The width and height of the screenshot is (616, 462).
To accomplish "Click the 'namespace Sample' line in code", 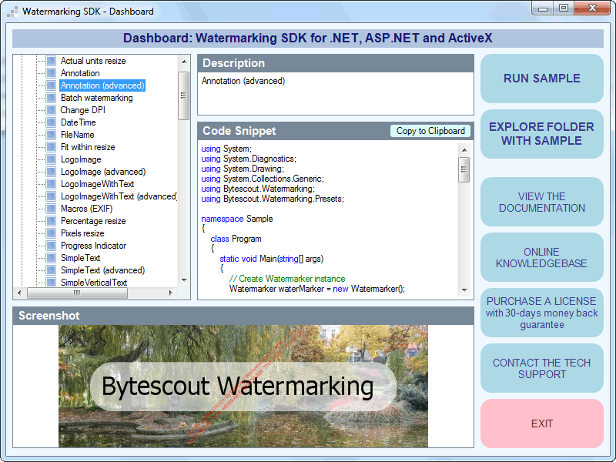I will click(x=237, y=219).
